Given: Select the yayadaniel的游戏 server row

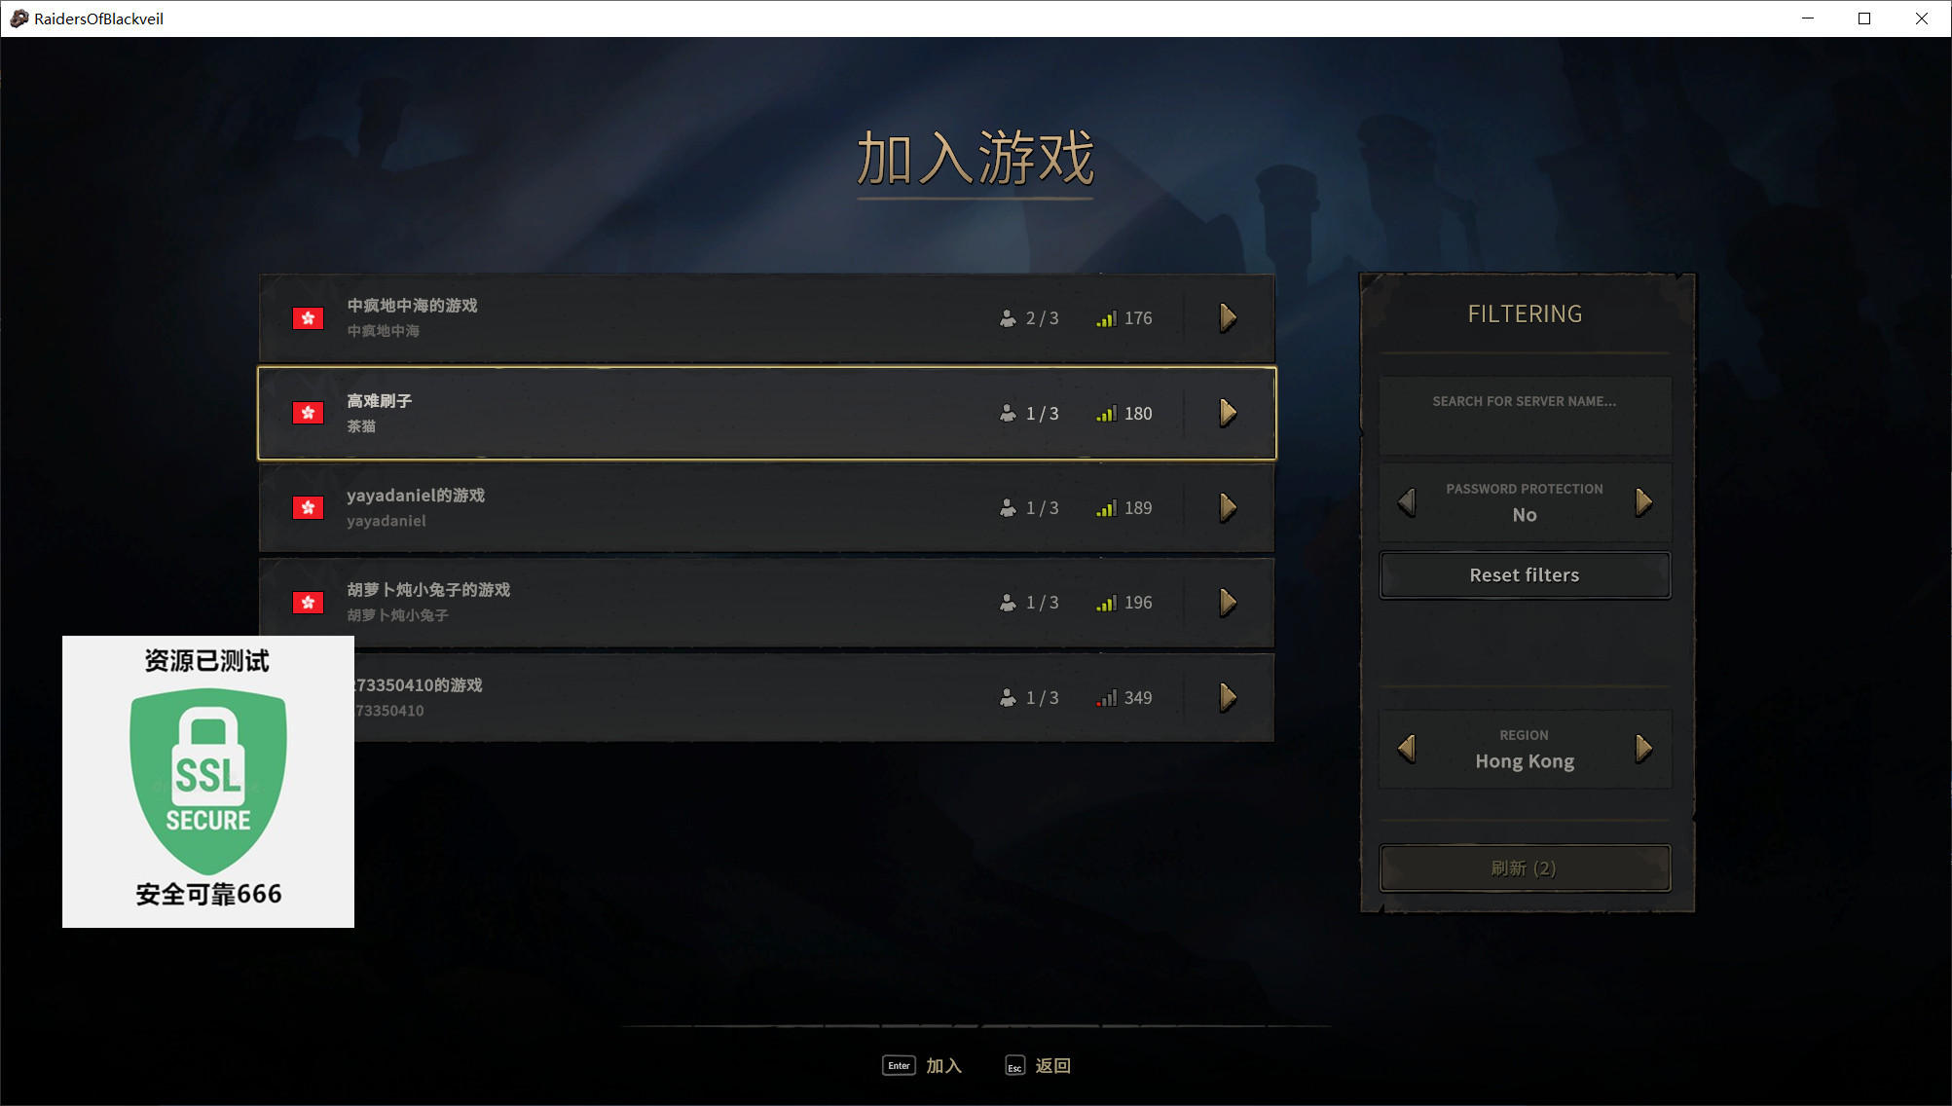Looking at the screenshot, I should click(x=767, y=508).
